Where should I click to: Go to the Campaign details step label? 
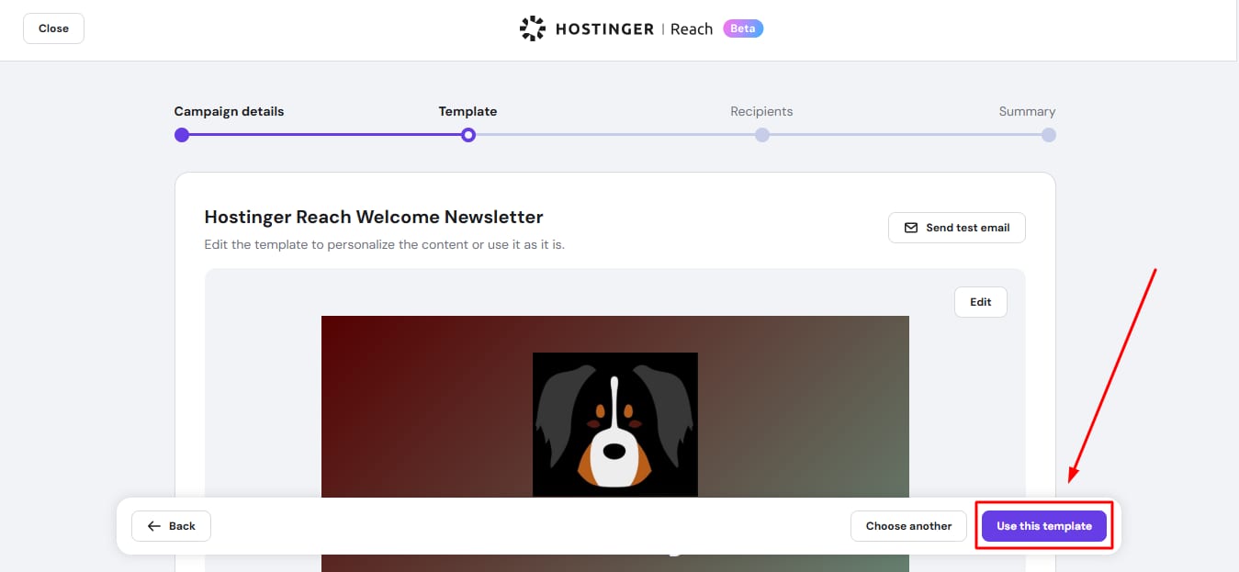pyautogui.click(x=229, y=111)
